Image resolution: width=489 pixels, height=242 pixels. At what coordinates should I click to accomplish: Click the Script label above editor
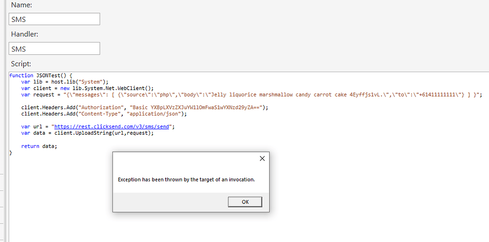click(x=21, y=64)
